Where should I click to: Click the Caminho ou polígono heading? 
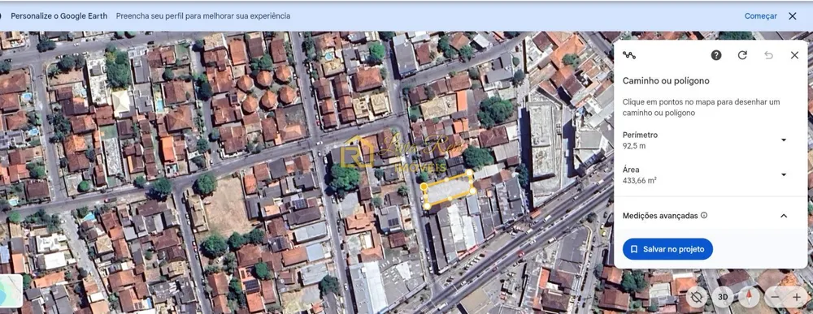tap(666, 80)
